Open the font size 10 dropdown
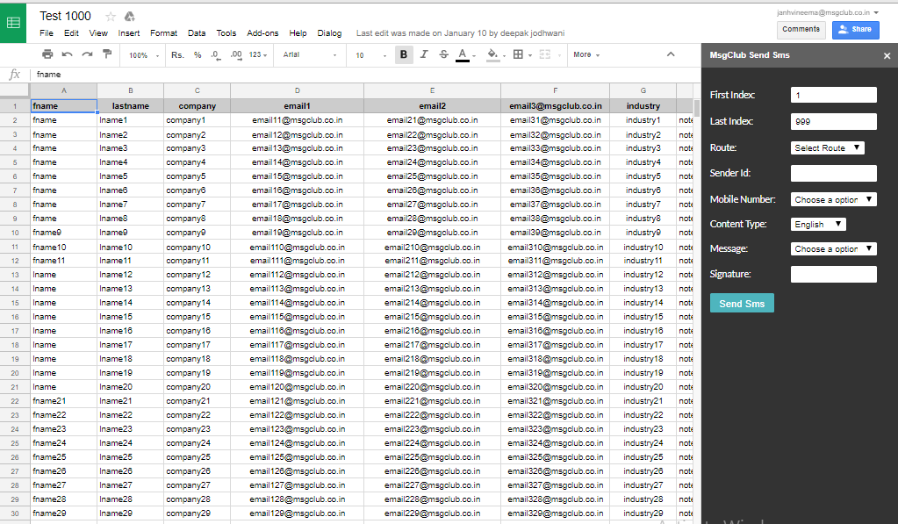This screenshot has height=524, width=898. point(370,55)
